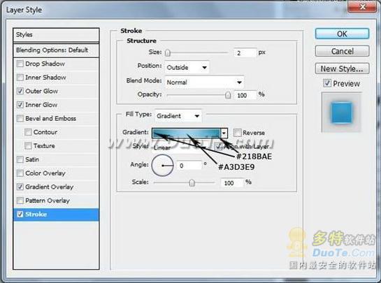Enable the Inner Shadow checkbox

coord(20,78)
